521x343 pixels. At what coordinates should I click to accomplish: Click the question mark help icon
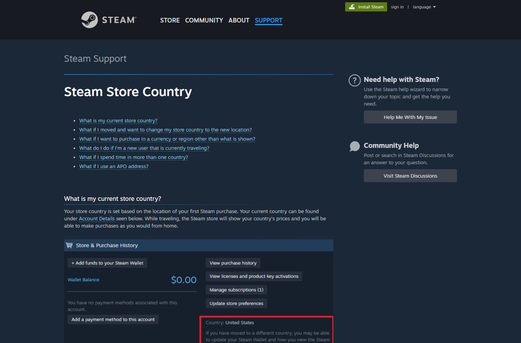point(355,80)
